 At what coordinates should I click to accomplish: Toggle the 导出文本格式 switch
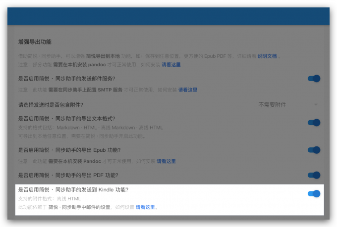tap(314, 123)
